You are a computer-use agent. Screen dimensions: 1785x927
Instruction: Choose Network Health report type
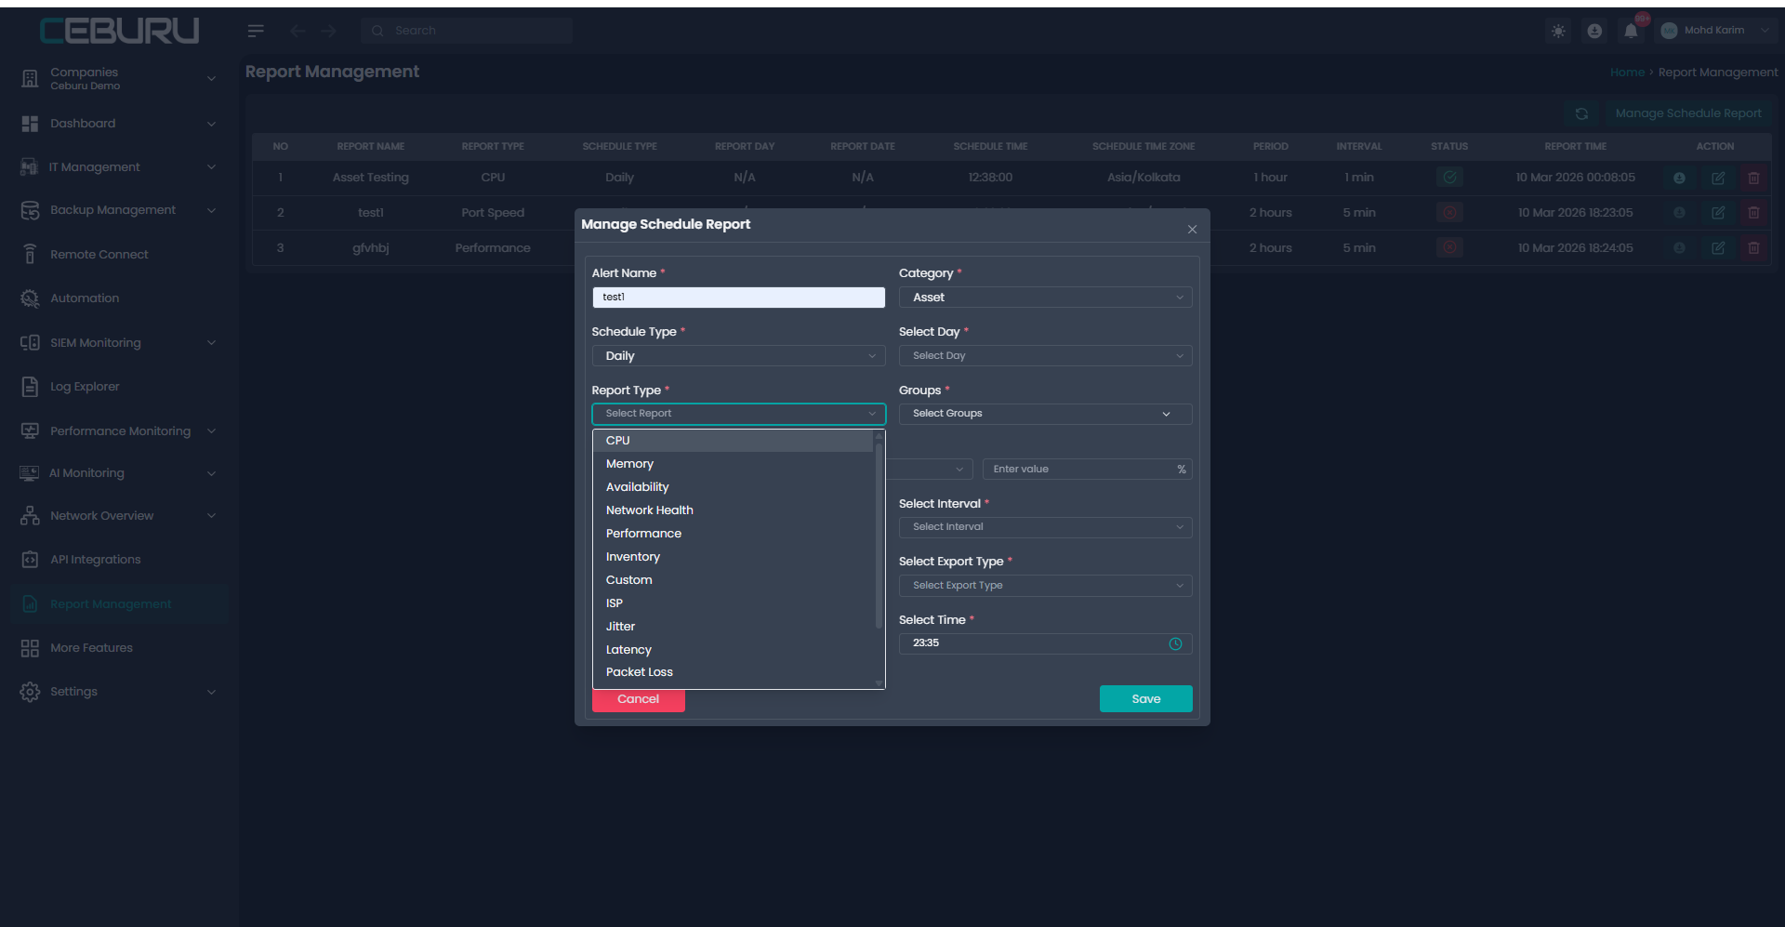point(733,510)
